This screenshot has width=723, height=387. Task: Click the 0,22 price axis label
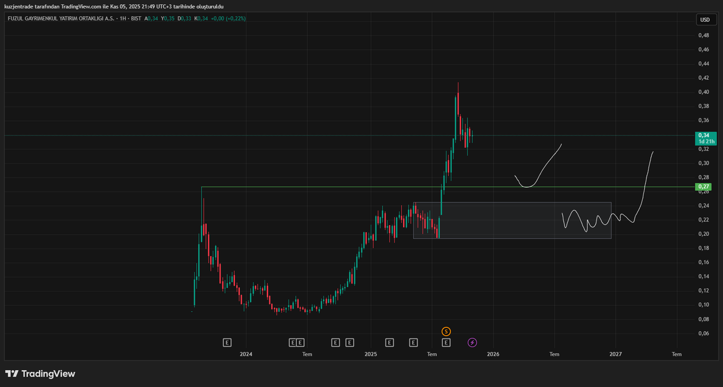[703, 220]
